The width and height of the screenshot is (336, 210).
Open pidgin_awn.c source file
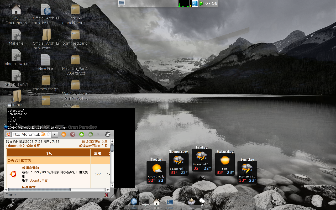(x=16, y=55)
